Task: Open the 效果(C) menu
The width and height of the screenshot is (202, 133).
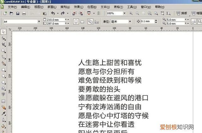Action: point(79,7)
